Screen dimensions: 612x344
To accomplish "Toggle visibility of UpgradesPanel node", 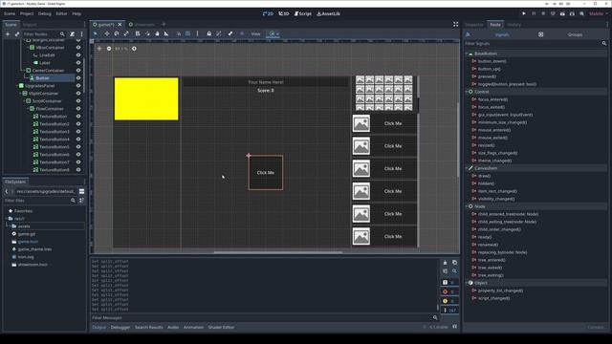I will tap(78, 86).
